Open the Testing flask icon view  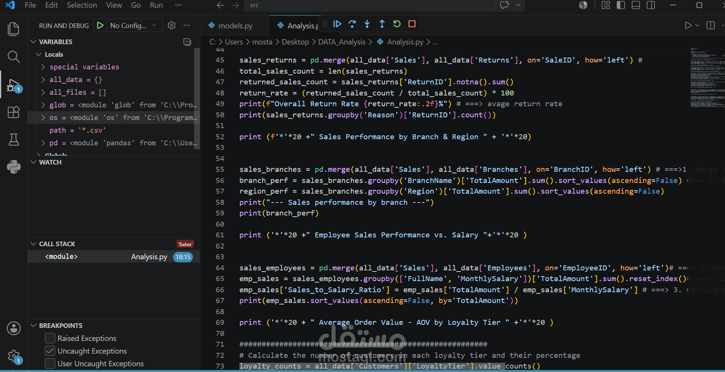click(13, 140)
